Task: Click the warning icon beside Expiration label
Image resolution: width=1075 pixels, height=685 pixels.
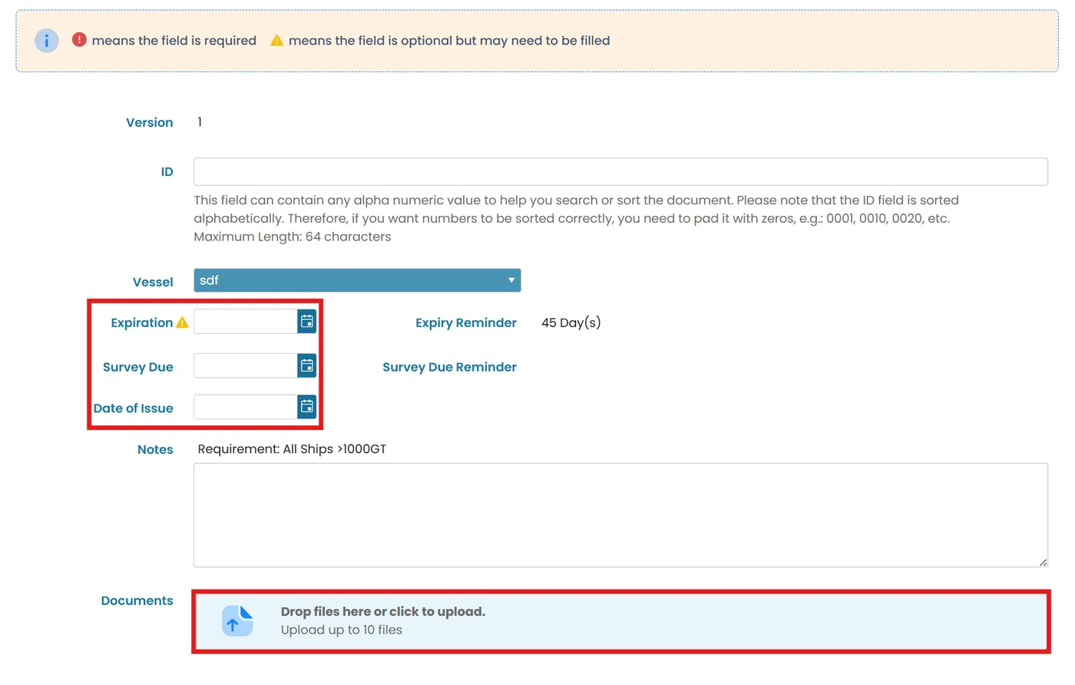Action: click(x=182, y=323)
